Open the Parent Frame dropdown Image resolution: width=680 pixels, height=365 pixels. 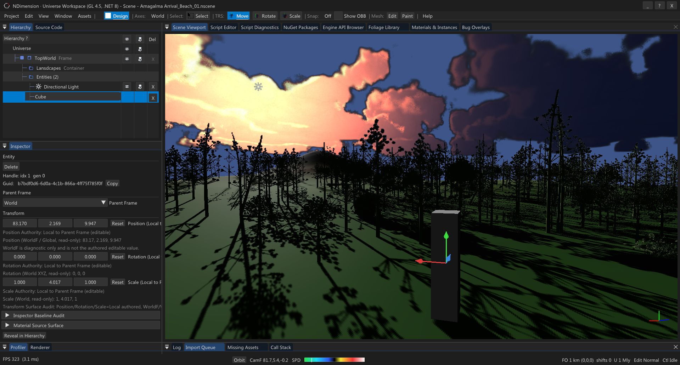point(103,202)
